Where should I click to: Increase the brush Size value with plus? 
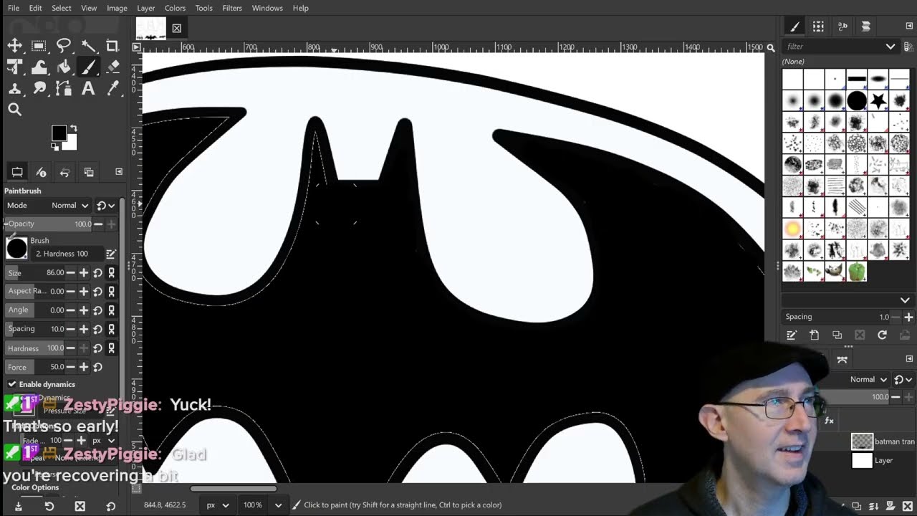84,272
